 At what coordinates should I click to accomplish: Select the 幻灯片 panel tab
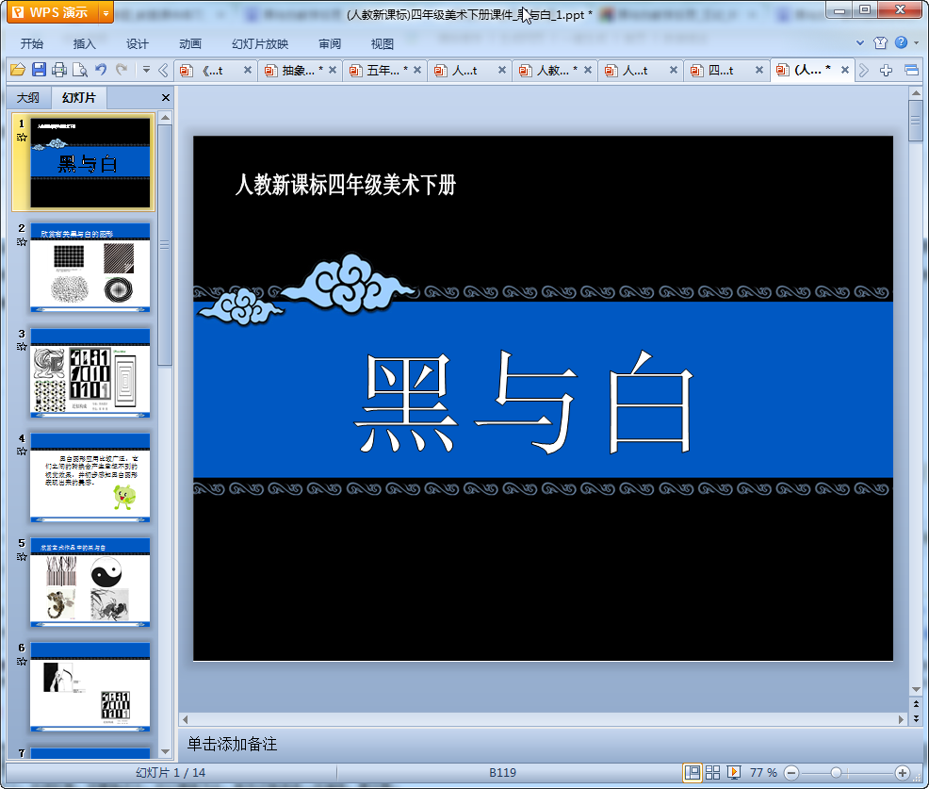pyautogui.click(x=79, y=98)
